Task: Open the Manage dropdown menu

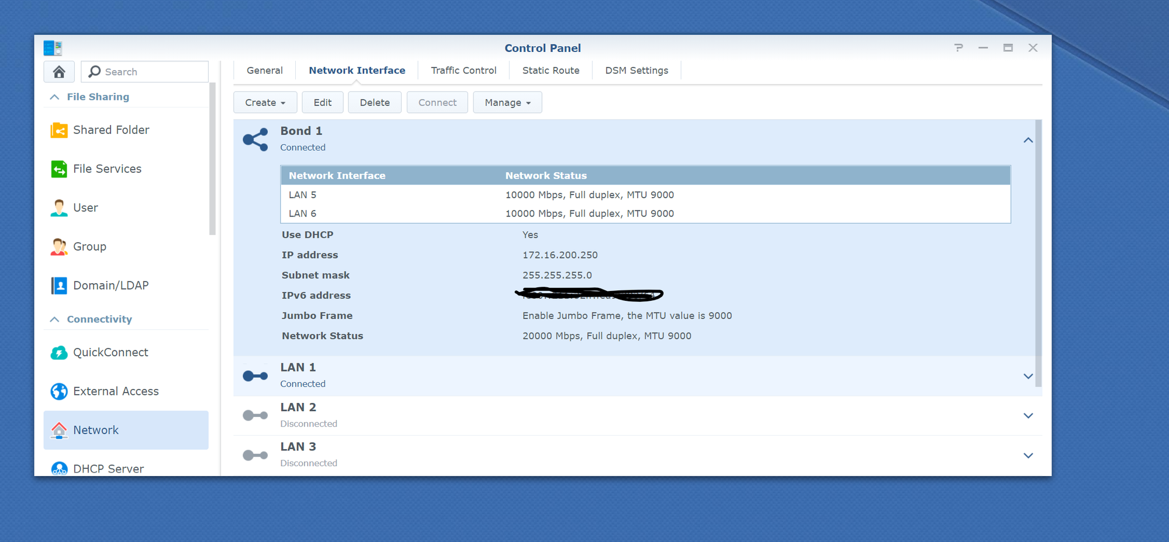Action: (506, 102)
